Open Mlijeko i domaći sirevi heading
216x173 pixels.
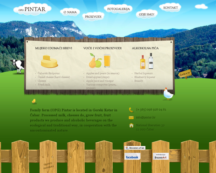[54, 48]
